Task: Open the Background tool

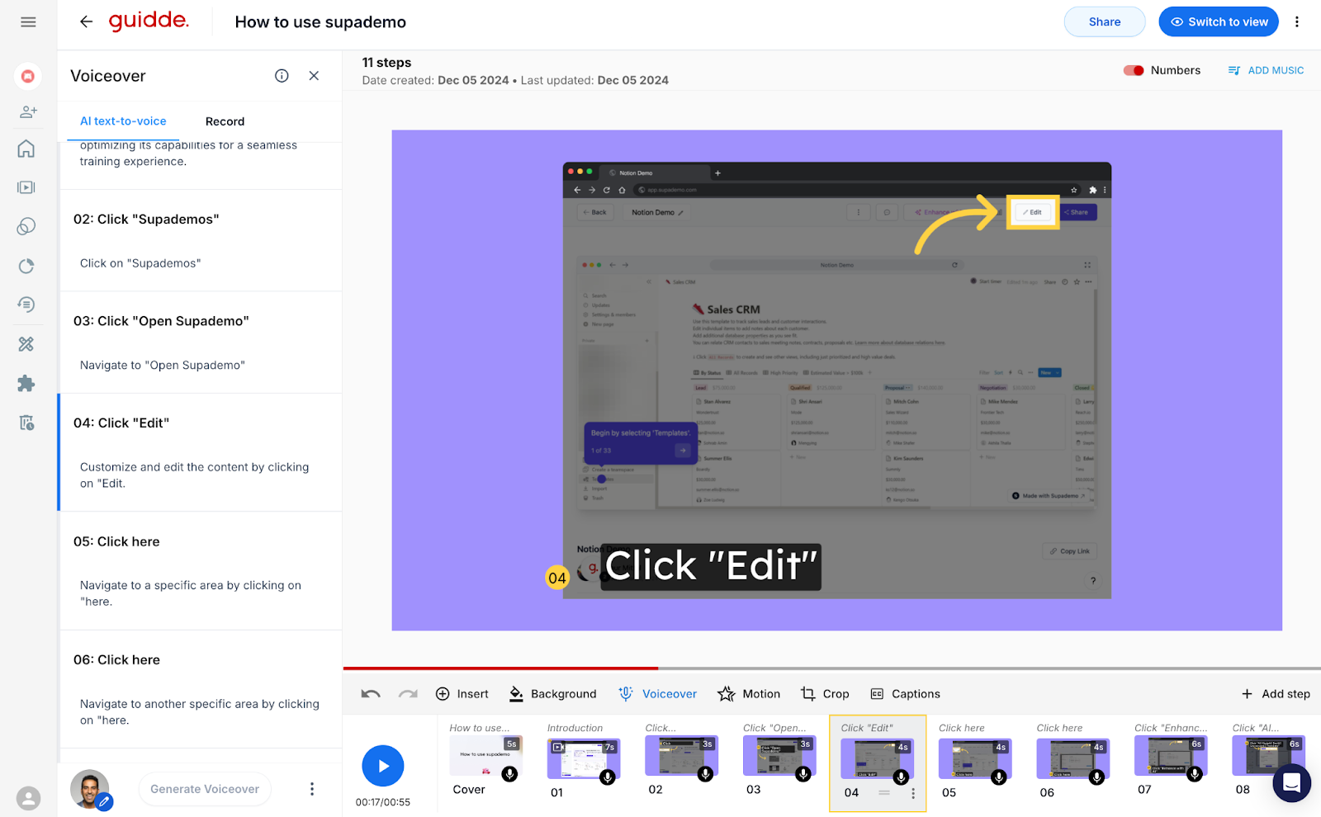Action: click(552, 694)
